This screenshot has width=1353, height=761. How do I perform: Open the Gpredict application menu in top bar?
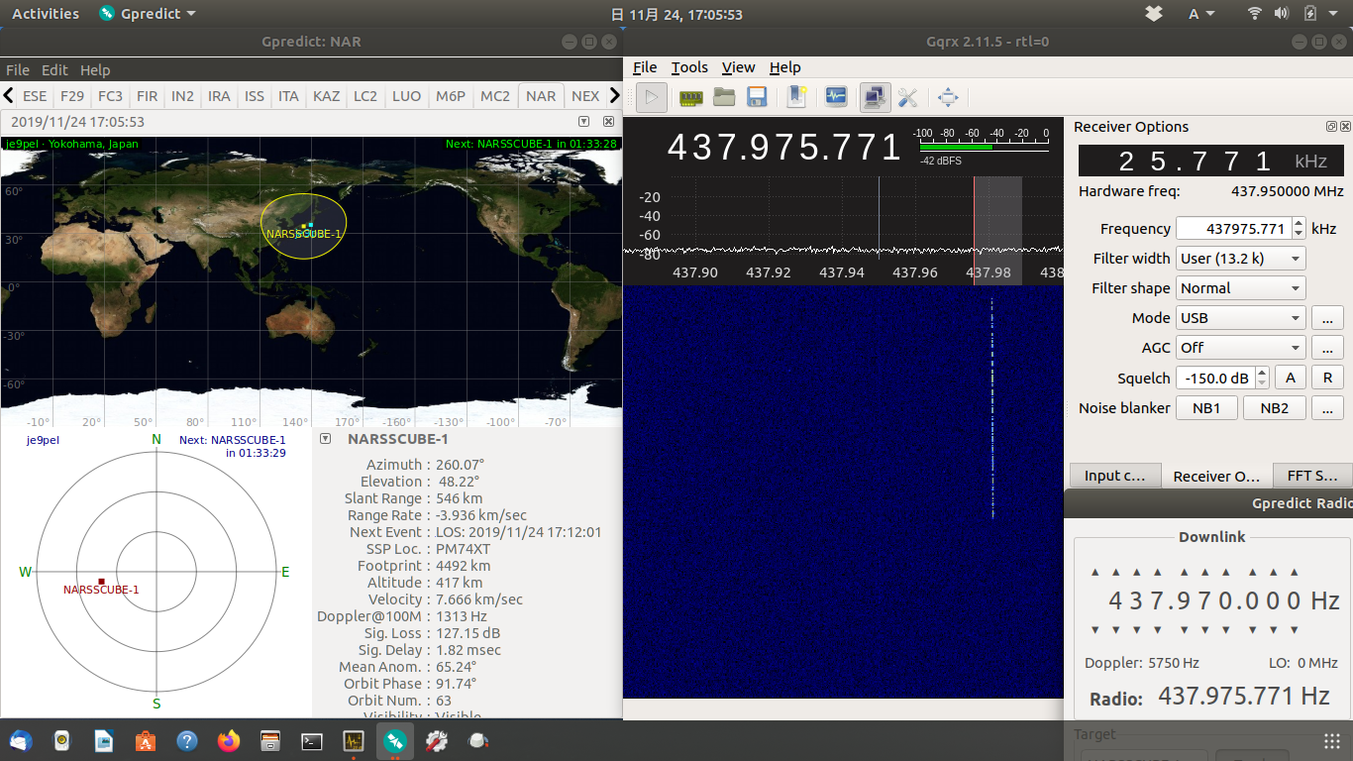[148, 14]
